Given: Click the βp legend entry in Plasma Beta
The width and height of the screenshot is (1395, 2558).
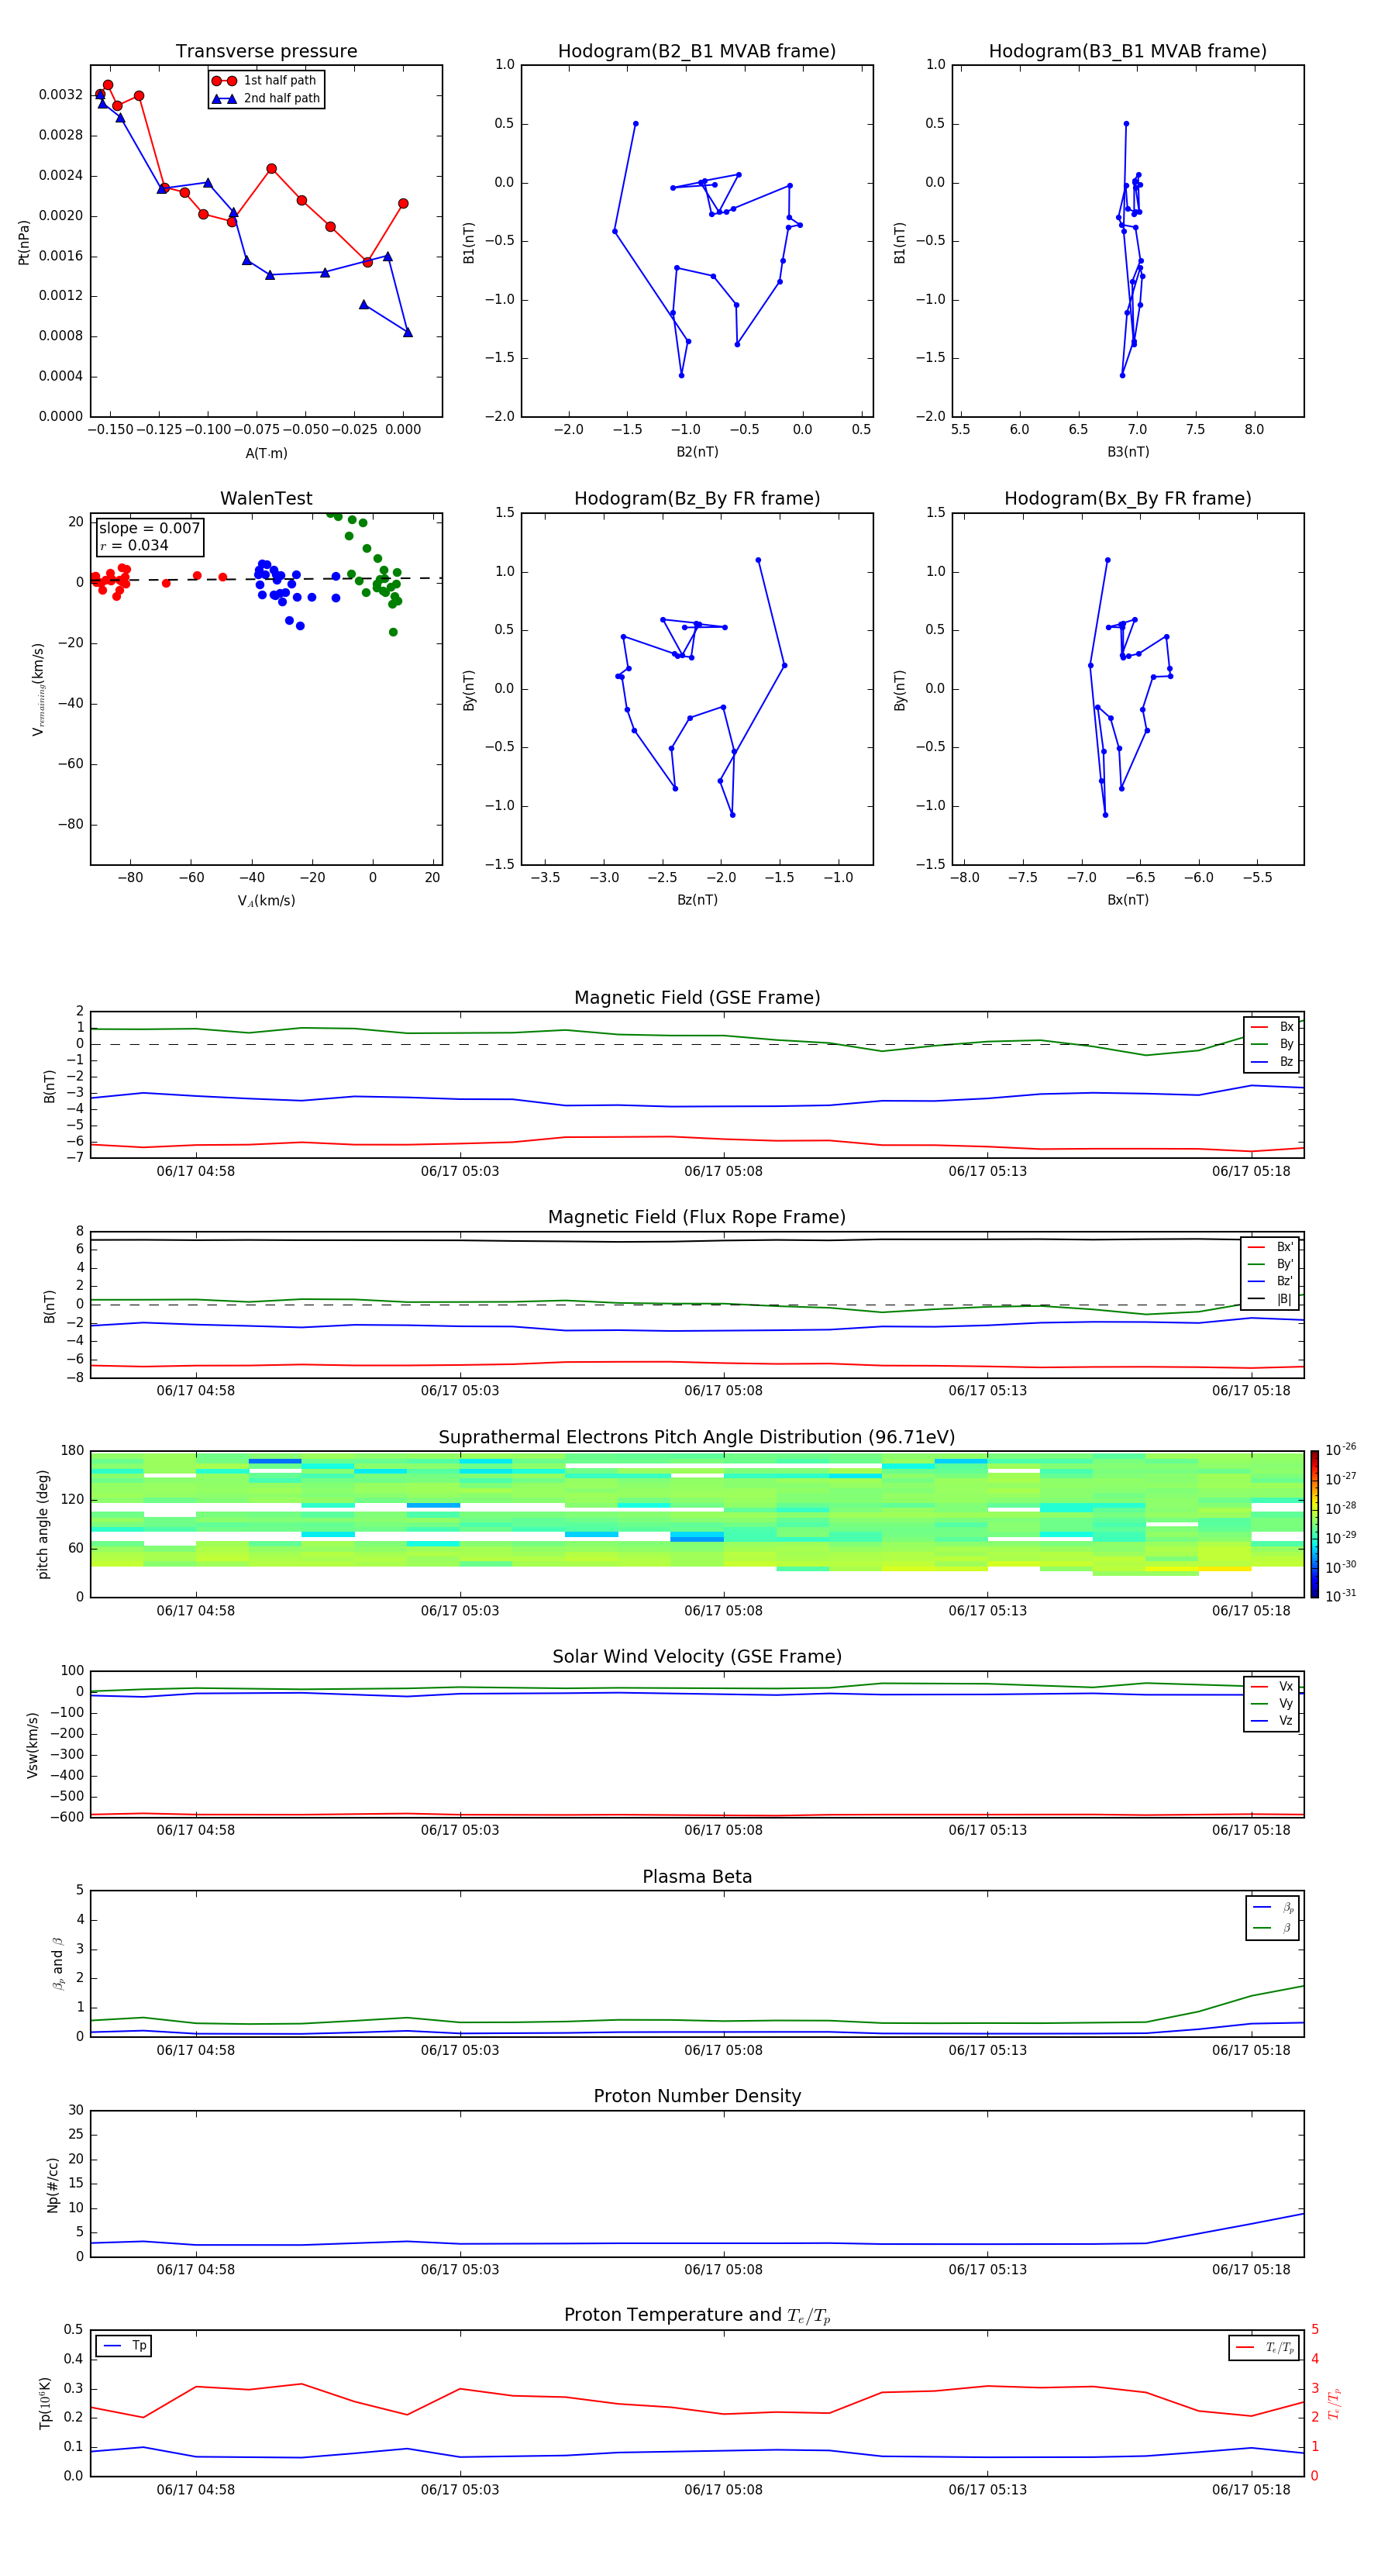Looking at the screenshot, I should (x=1273, y=1908).
